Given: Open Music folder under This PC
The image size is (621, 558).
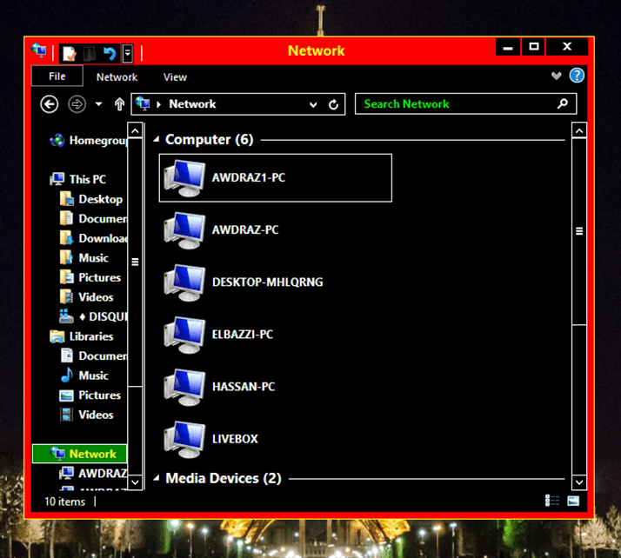Looking at the screenshot, I should [x=84, y=258].
